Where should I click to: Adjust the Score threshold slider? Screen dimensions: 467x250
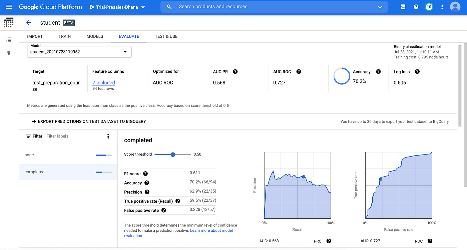pos(172,154)
